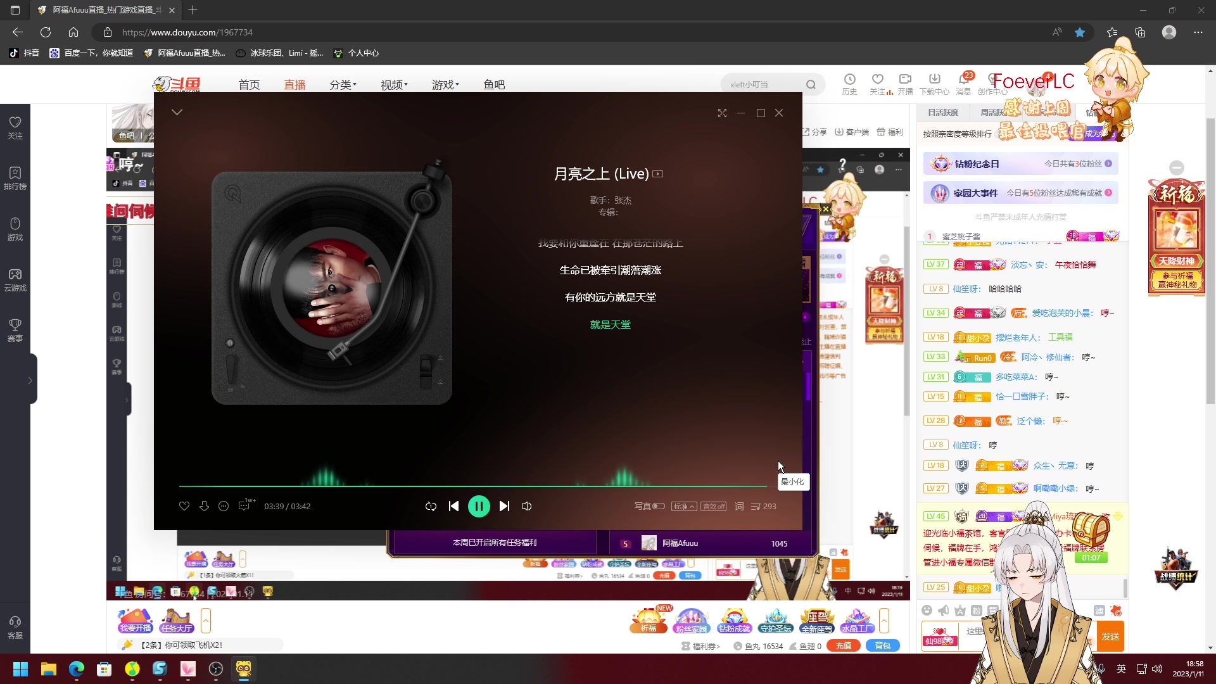
Task: Switch to the 日活跃度 tab
Action: tap(943, 112)
